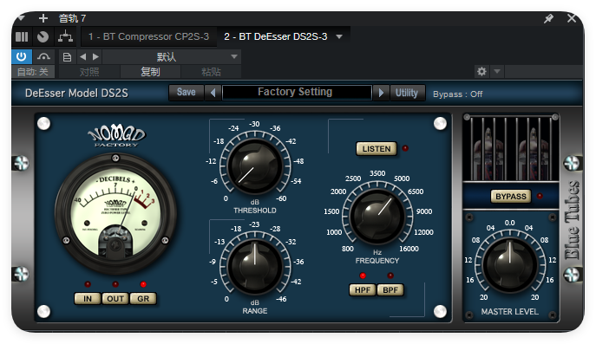Click the 16000 frequency scale label
596x344 pixels.
(409, 249)
